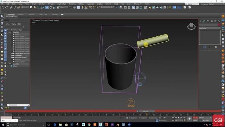225x127 pixels.
Task: Click the Mirror tool icon
Action: (x=117, y=7)
